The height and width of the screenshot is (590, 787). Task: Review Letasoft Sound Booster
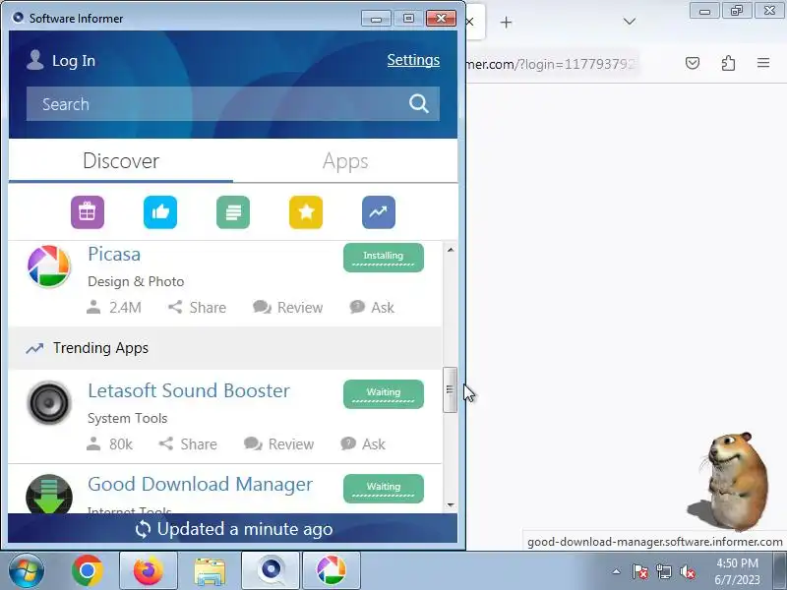pos(278,444)
